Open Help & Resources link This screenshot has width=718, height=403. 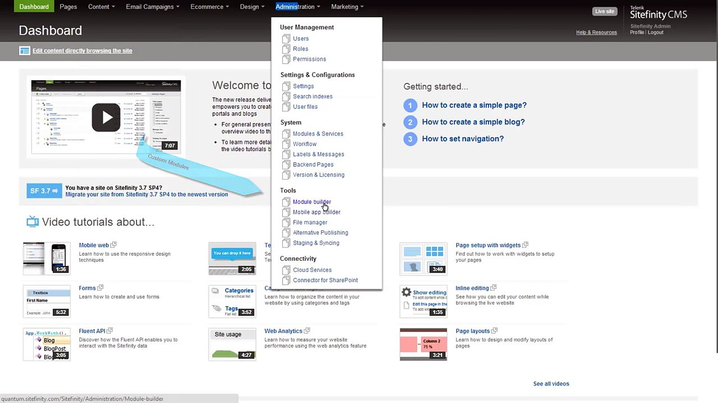point(596,32)
